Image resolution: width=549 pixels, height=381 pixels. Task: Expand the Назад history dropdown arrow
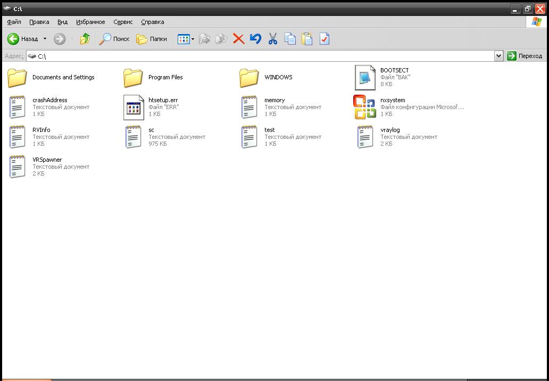[x=45, y=39]
